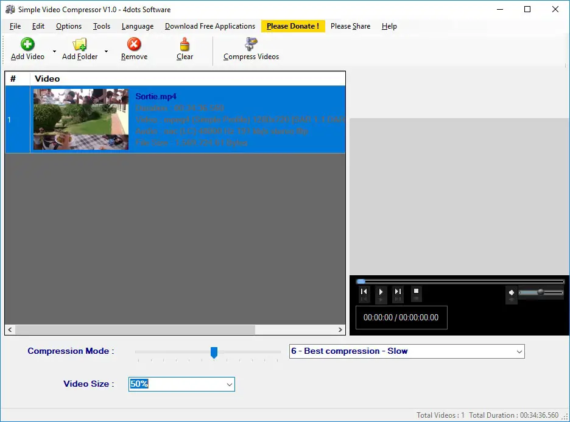Click the Add Video green plus icon

click(27, 44)
